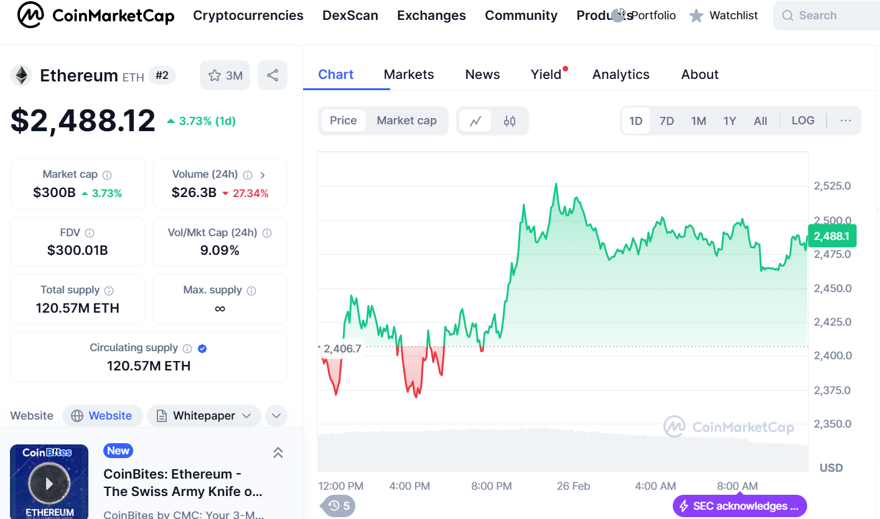Switch to the candlestick chart icon
880x519 pixels.
510,121
